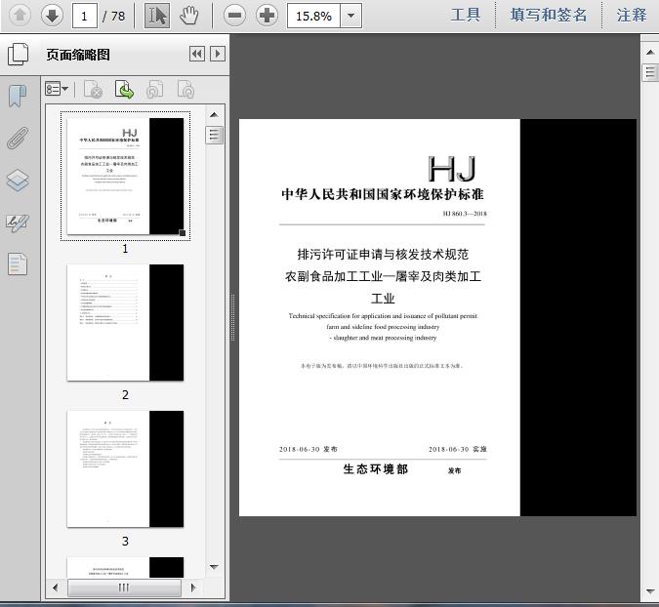Screen dimensions: 659x607
Task: Activate the Hand pan tool
Action: (x=189, y=16)
